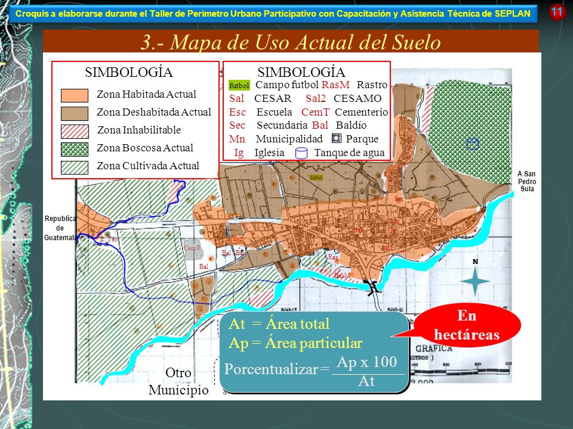This screenshot has height=429, width=573.
Task: Click the word Escuela in the legend
Action: pyautogui.click(x=274, y=112)
